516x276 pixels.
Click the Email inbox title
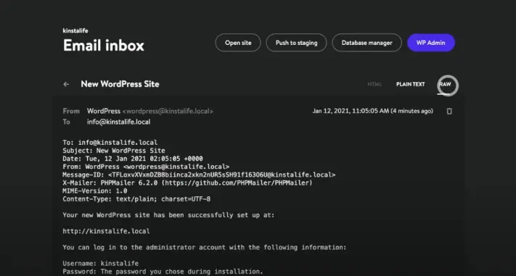click(104, 46)
